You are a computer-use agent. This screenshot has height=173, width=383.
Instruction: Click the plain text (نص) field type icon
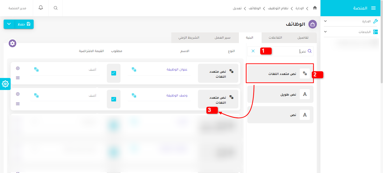(304, 115)
